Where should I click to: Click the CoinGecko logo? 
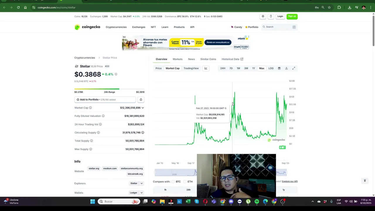point(87,27)
